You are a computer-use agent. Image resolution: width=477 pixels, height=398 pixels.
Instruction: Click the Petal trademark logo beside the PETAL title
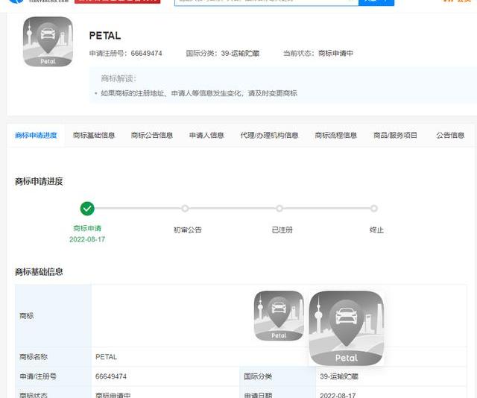(48, 42)
